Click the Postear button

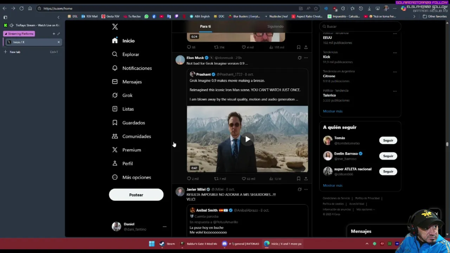[136, 195]
